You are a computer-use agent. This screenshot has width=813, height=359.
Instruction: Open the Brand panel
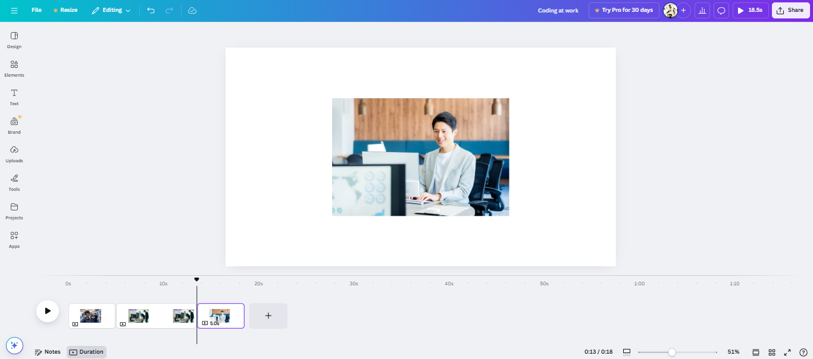pos(14,125)
